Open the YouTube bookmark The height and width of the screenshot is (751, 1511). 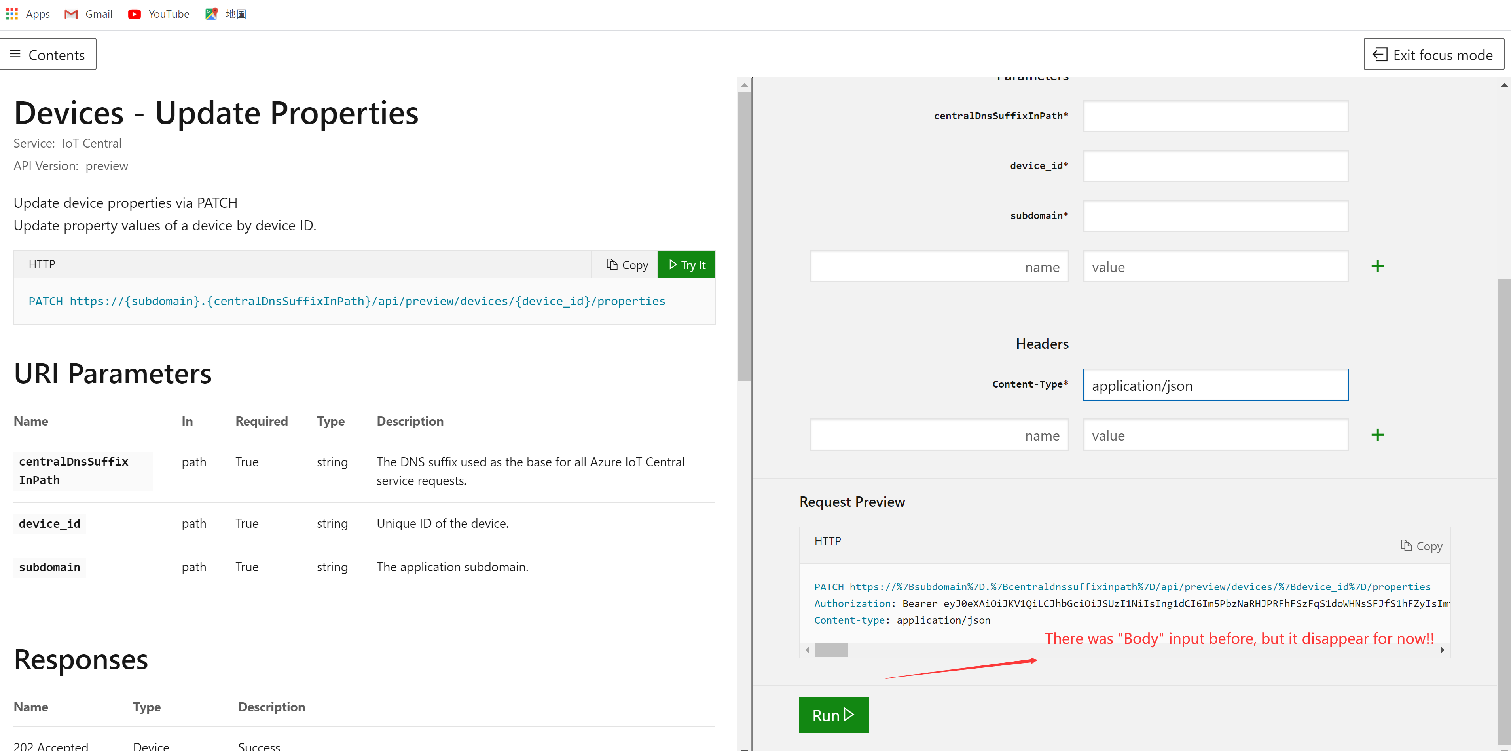coord(158,14)
